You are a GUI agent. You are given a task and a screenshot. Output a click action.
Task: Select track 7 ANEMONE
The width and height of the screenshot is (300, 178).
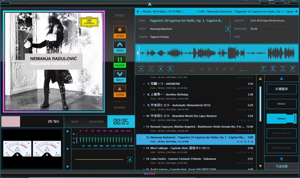click(x=195, y=86)
